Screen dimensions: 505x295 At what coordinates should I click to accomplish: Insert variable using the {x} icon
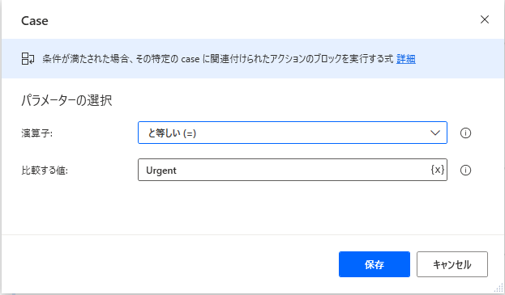(438, 170)
